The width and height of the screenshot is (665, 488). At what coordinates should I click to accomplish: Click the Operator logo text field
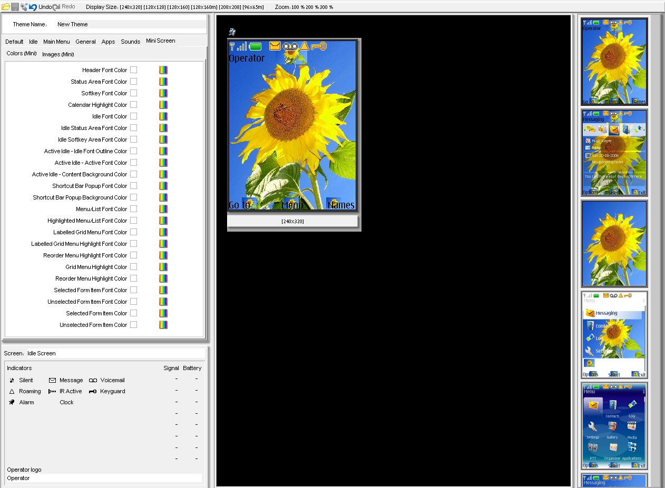[104, 478]
